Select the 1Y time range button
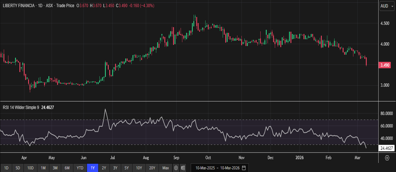Screen dimensions: 396x172 (x=93, y=168)
